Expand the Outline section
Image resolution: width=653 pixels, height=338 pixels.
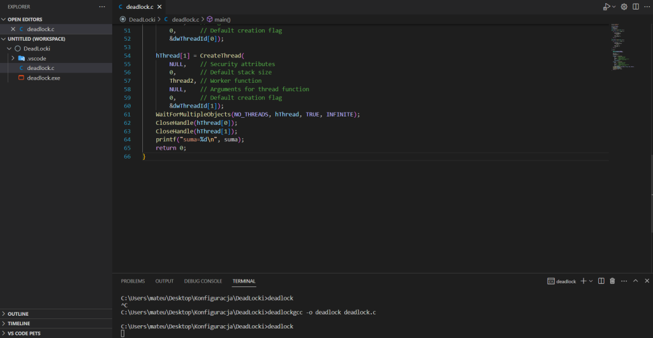[18, 314]
